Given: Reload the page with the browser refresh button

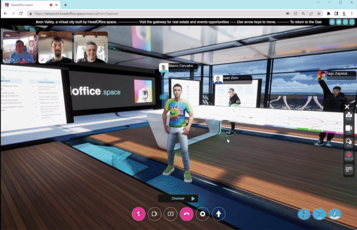Looking at the screenshot, I should pos(21,13).
